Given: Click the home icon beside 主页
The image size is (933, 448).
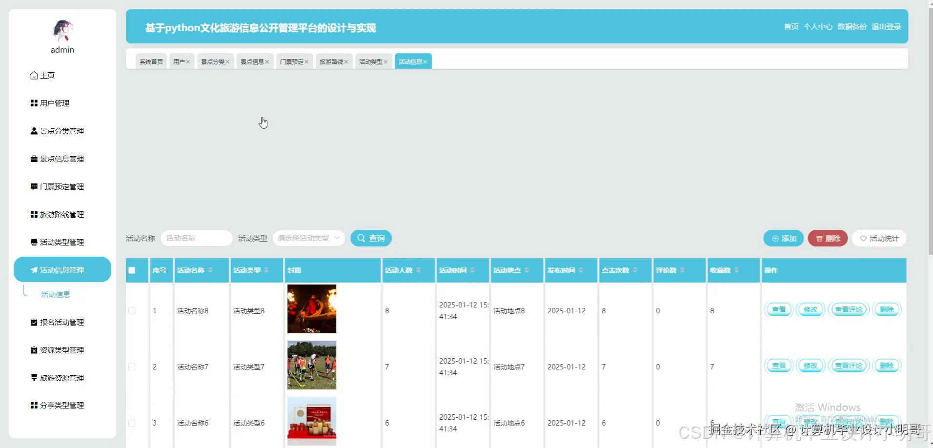Looking at the screenshot, I should coord(34,76).
